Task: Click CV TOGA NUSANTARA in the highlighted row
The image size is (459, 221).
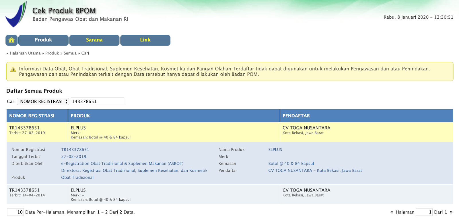Action: tap(306, 128)
